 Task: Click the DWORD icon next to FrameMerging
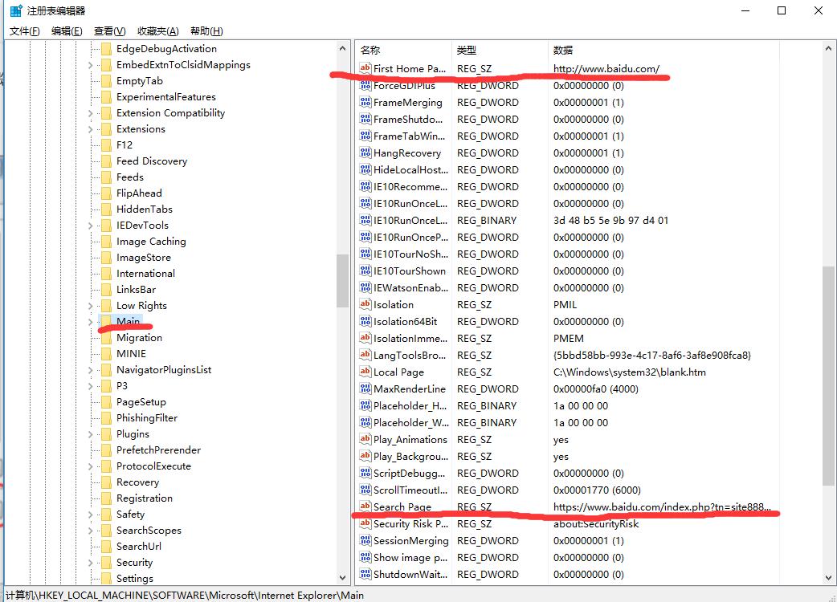365,103
